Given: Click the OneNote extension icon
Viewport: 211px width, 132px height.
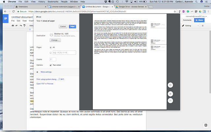Looking at the screenshot, I should point(184,12).
